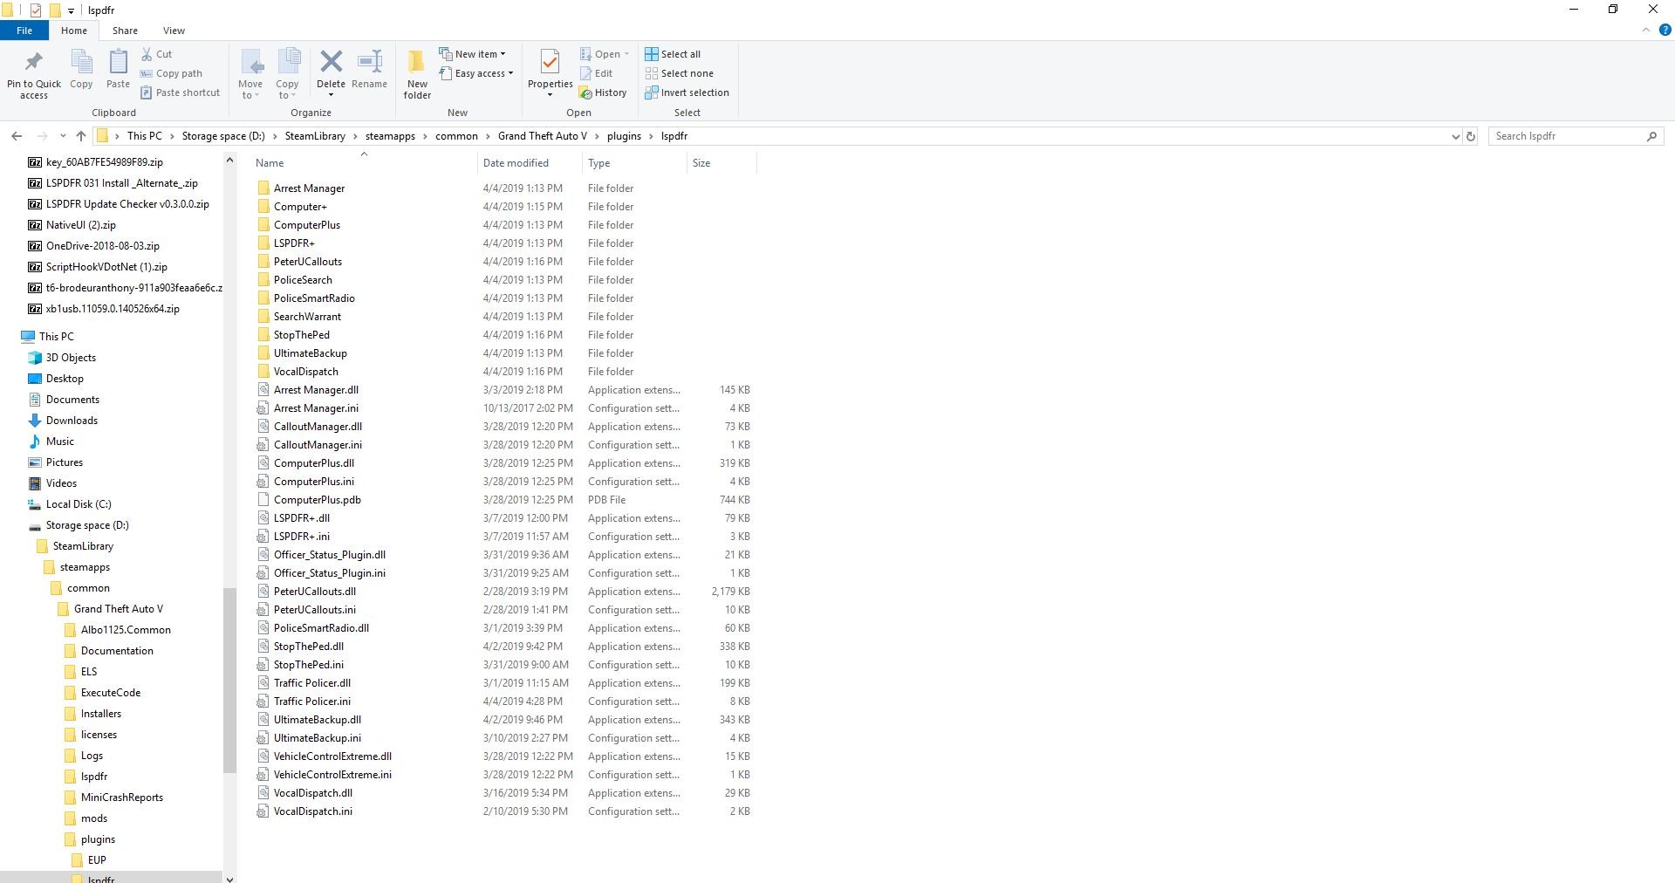Select the PeterUCallouts.dll file
Image resolution: width=1675 pixels, height=883 pixels.
pyautogui.click(x=314, y=592)
